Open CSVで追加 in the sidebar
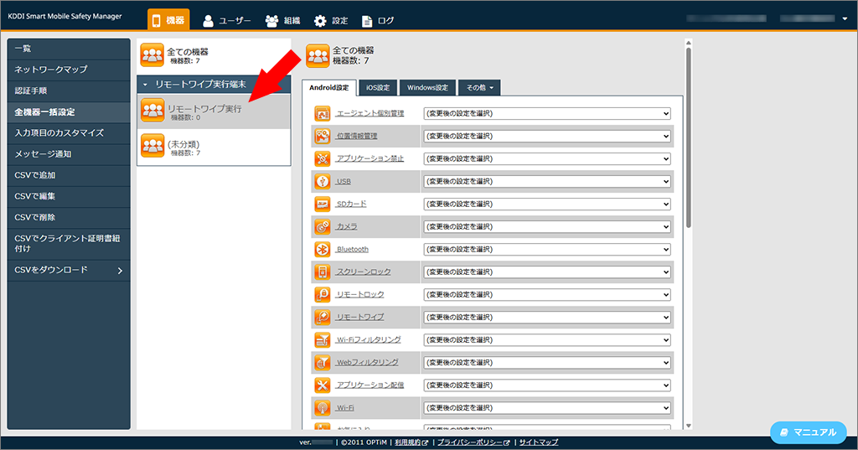The height and width of the screenshot is (450, 858). [69, 175]
